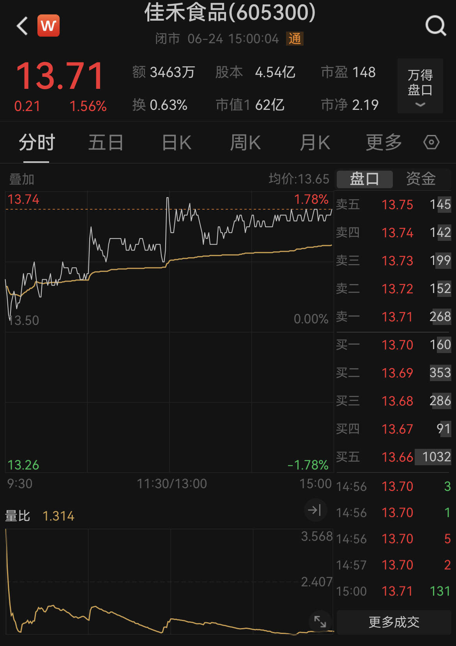The image size is (456, 646).
Task: Select 买一 row at 13.70
Action: 394,345
